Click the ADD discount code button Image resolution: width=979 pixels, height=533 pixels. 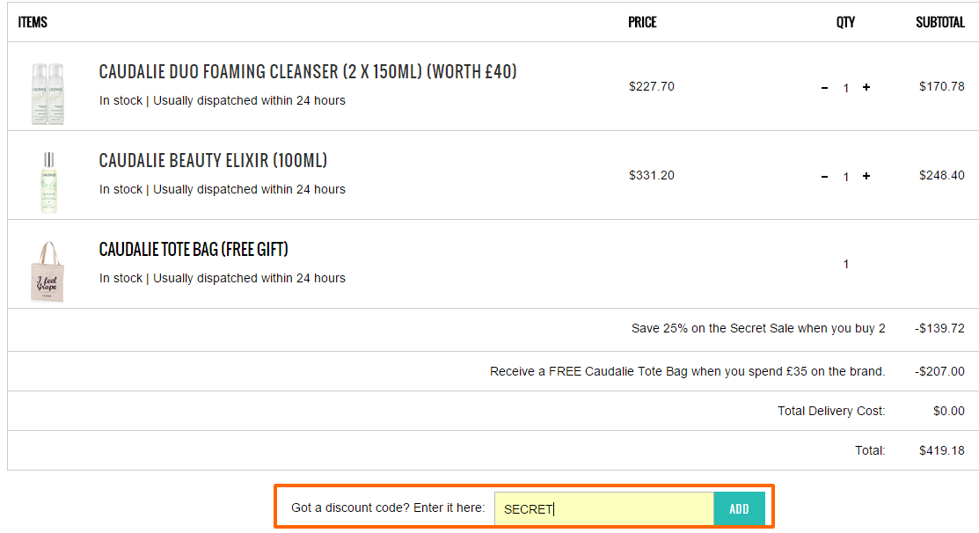[x=739, y=508]
